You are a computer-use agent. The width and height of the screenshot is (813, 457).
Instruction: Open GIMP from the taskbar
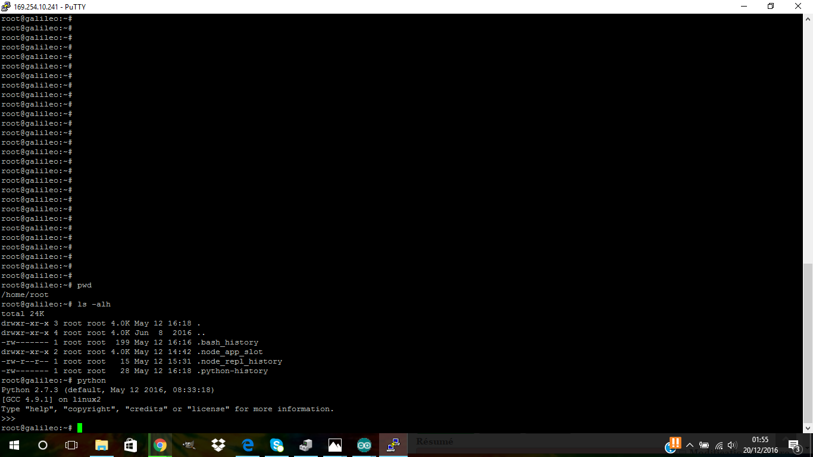tap(189, 445)
